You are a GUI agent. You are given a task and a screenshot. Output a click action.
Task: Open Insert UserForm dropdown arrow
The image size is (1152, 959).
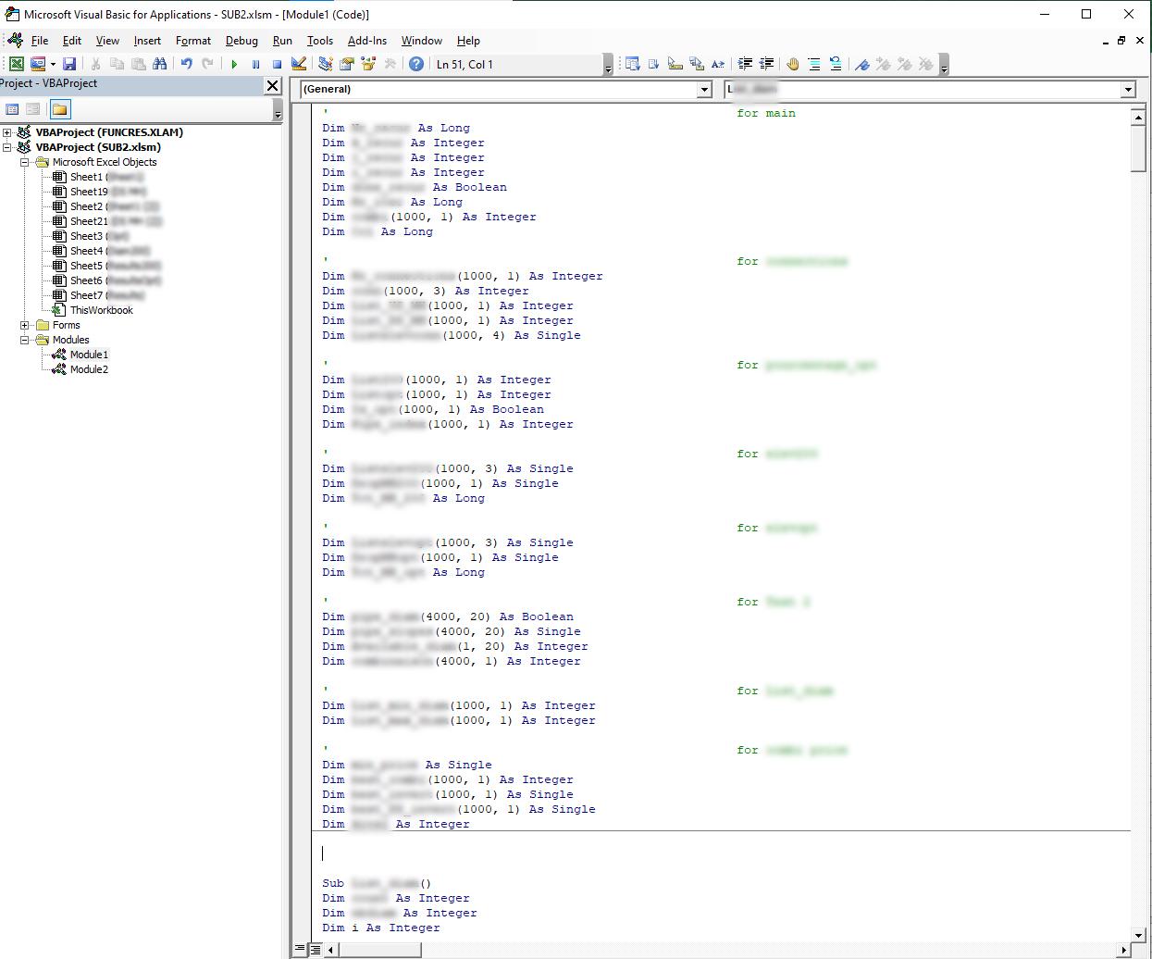(53, 64)
